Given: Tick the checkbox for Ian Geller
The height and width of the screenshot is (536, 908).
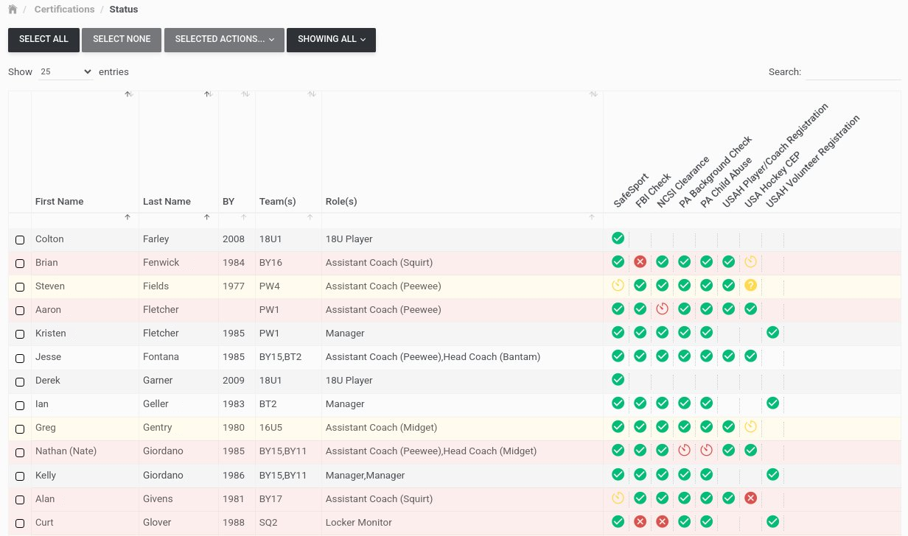Looking at the screenshot, I should 20,405.
